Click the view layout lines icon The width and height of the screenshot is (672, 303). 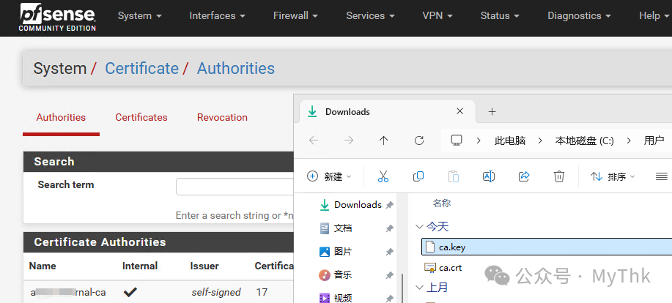(662, 176)
